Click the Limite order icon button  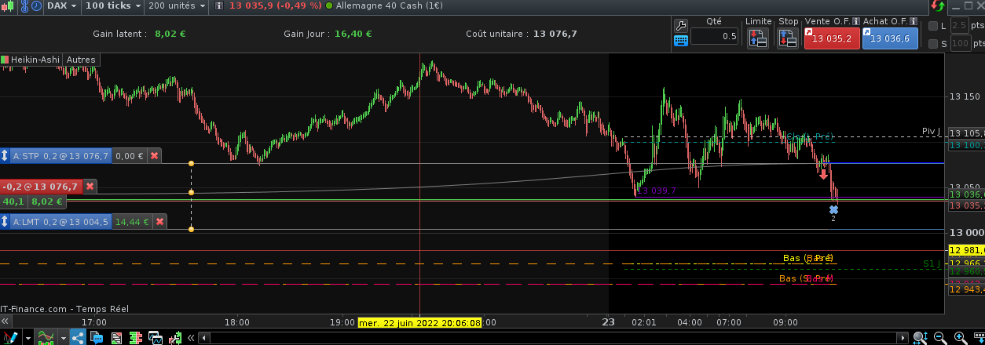[758, 38]
